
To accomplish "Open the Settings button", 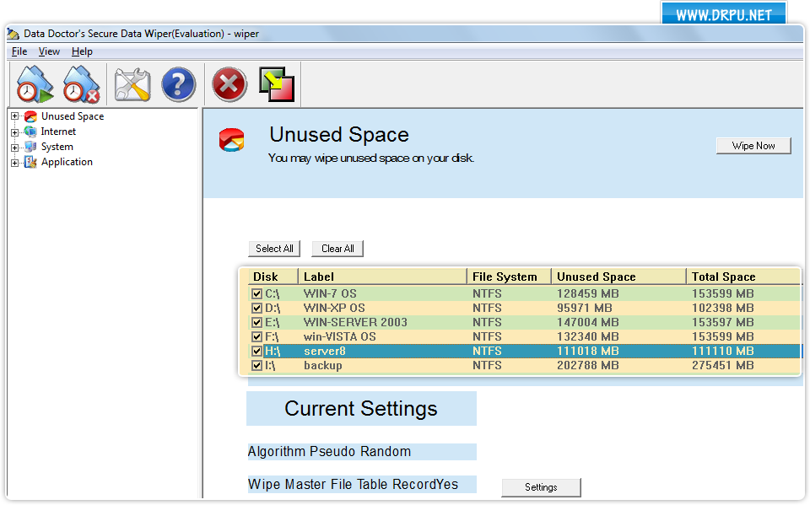I will click(541, 487).
